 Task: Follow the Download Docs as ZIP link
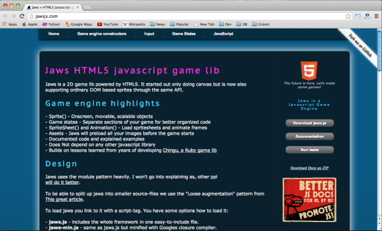point(309,168)
